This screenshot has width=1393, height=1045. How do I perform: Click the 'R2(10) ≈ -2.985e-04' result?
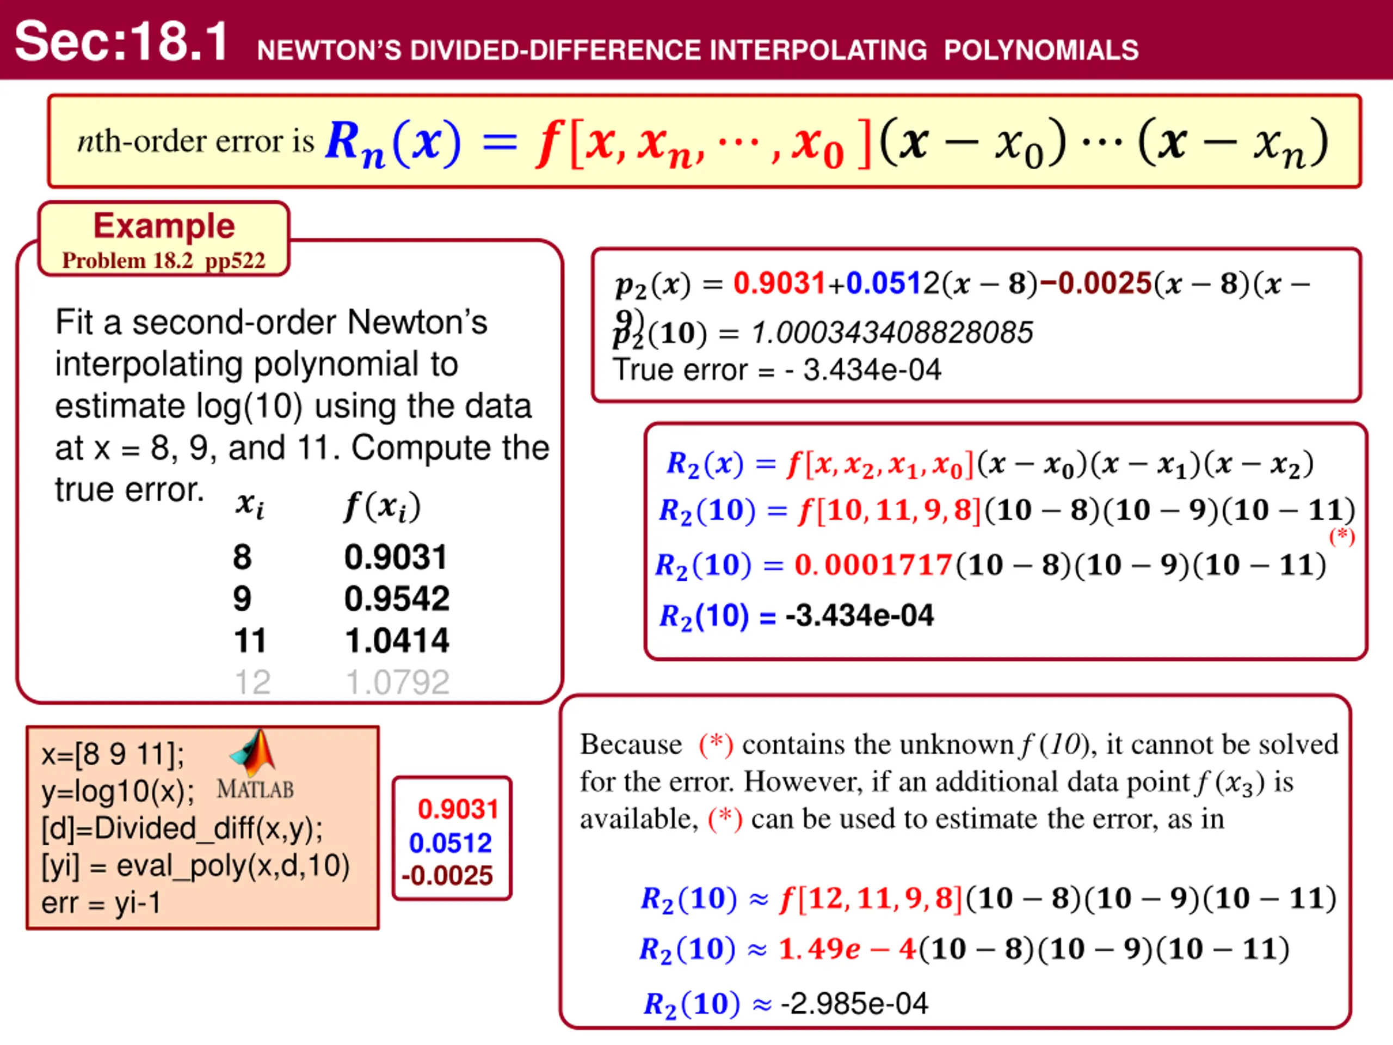click(785, 1004)
